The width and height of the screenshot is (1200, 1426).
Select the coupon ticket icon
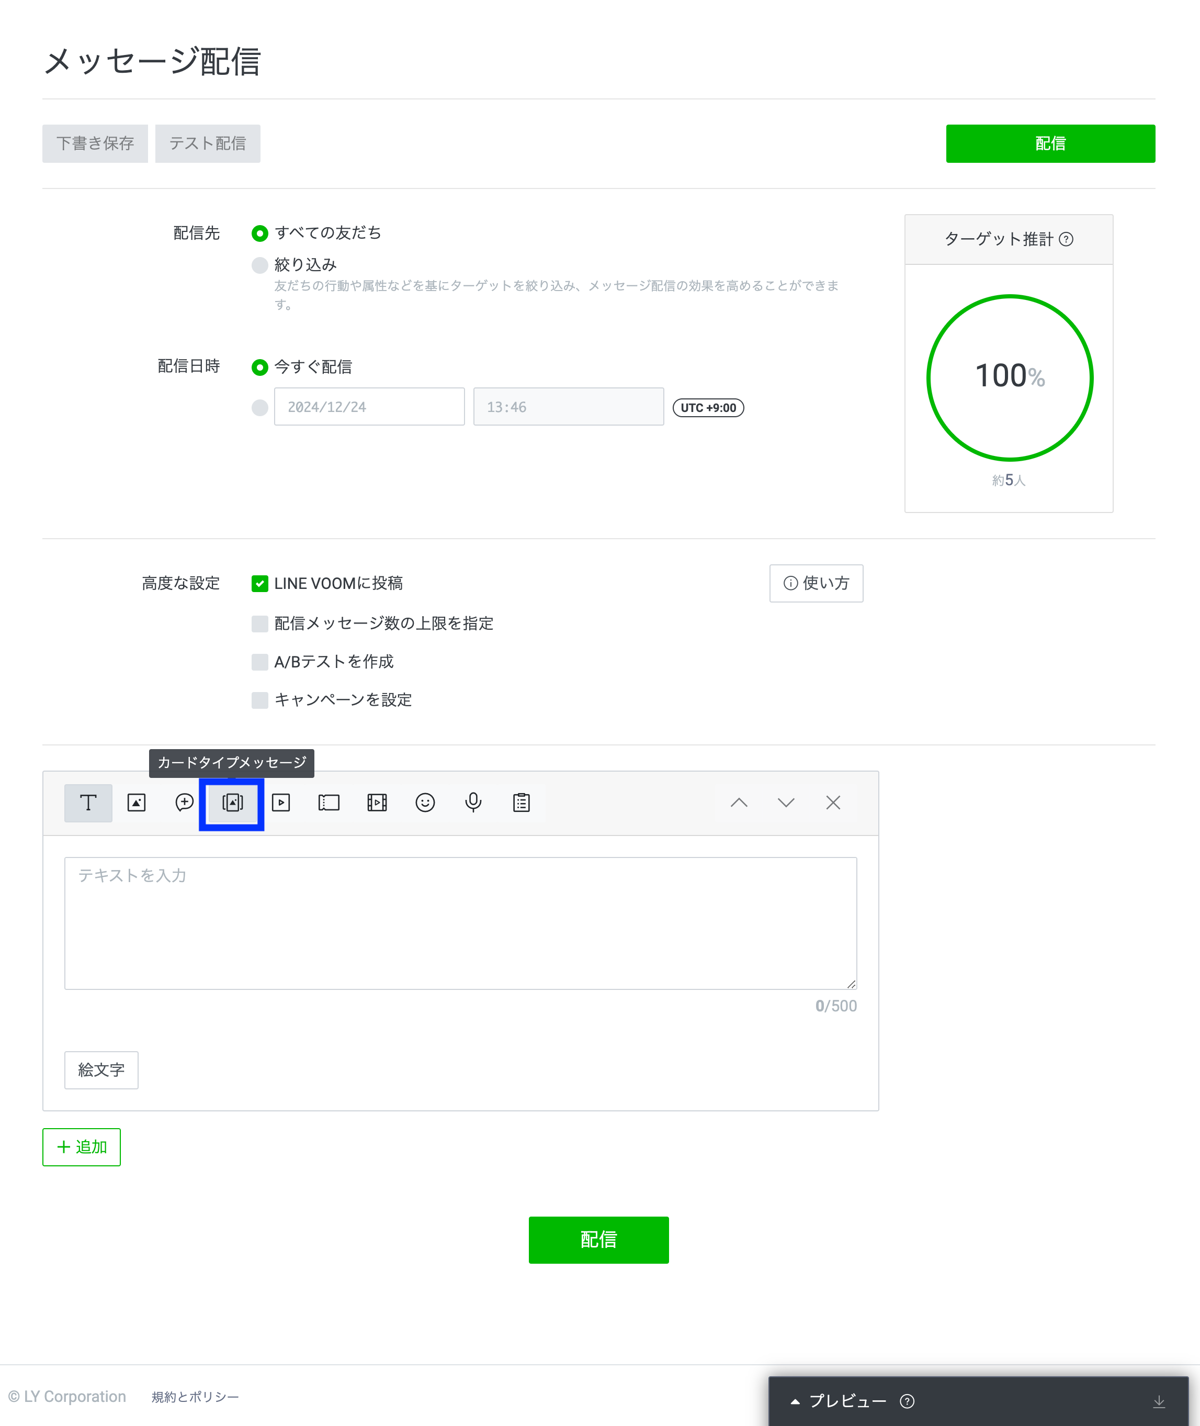point(329,803)
